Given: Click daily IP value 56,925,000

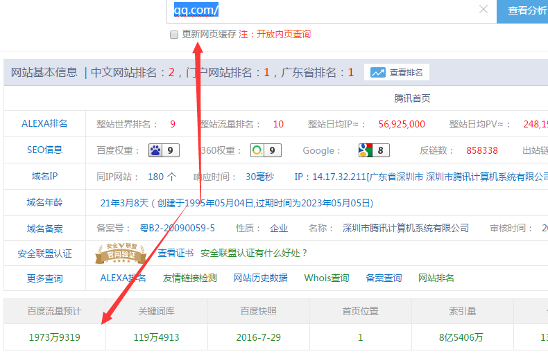Looking at the screenshot, I should pos(402,124).
